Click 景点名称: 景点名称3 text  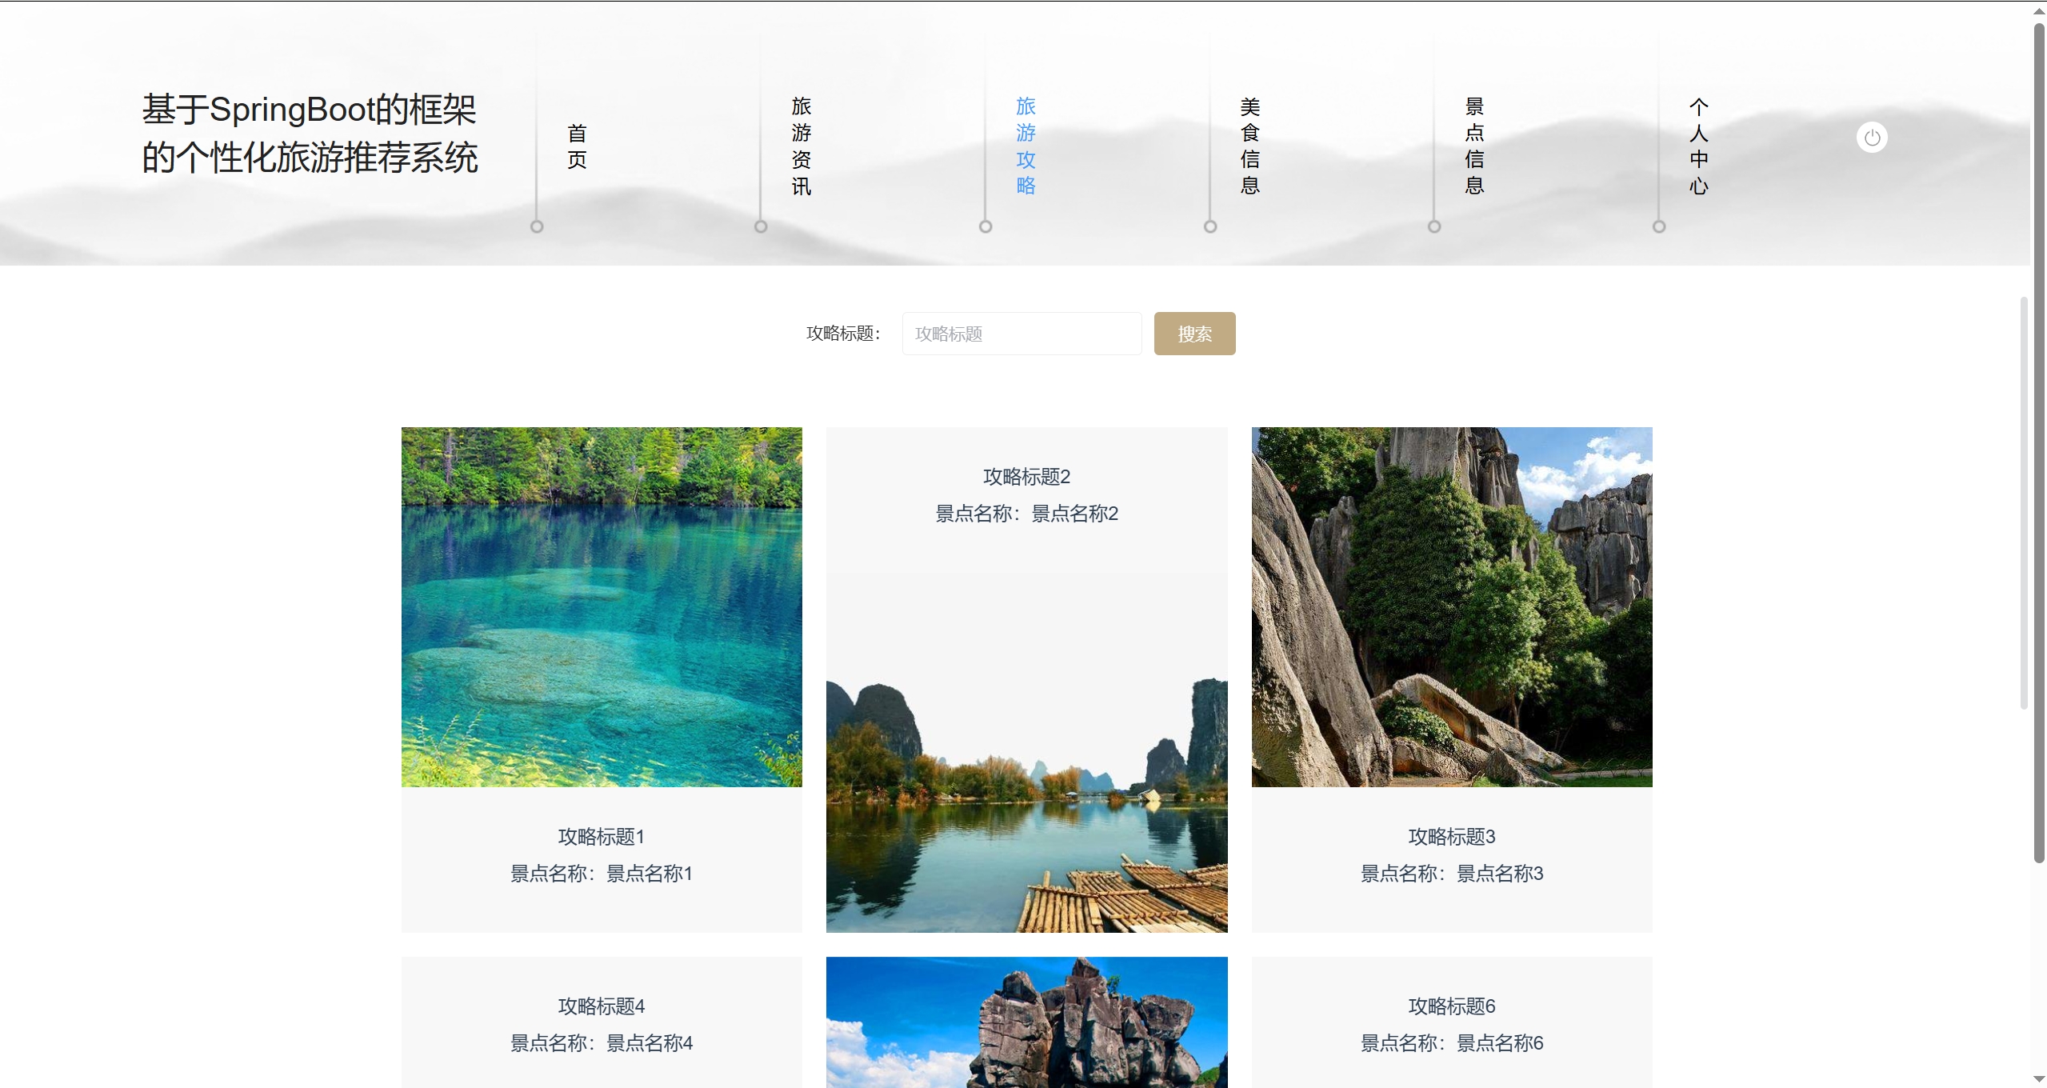tap(1452, 874)
